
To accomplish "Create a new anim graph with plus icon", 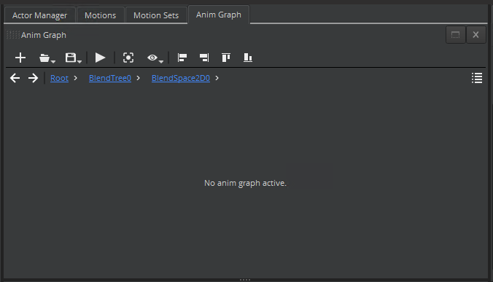I will click(x=20, y=58).
